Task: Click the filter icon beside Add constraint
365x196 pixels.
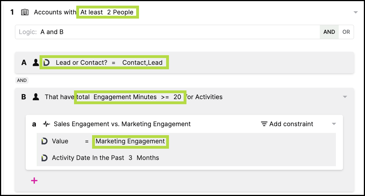Action: (264, 124)
